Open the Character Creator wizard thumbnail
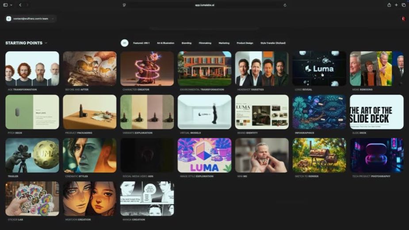The width and height of the screenshot is (409, 230). [x=147, y=69]
